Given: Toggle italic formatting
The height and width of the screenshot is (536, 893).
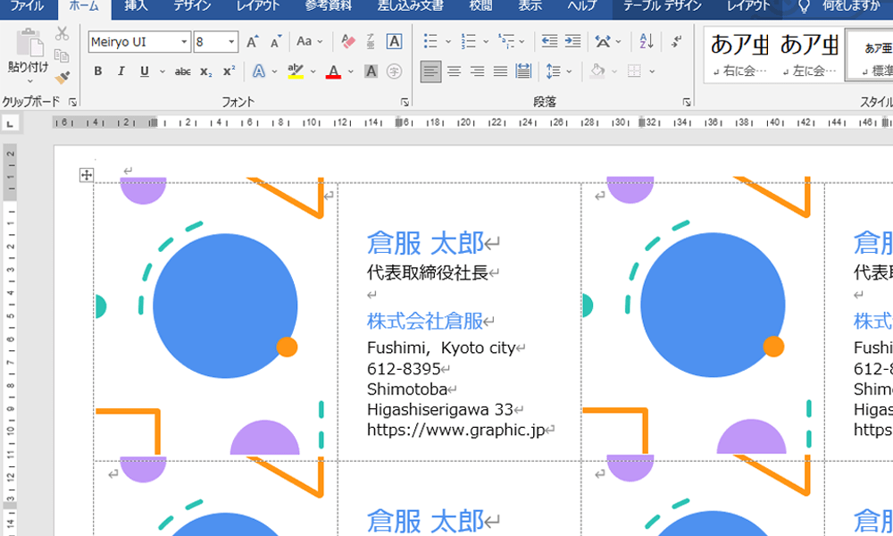Looking at the screenshot, I should [121, 71].
